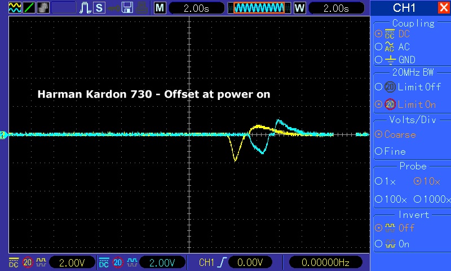This screenshot has width=451, height=271.
Task: Click the waveform memory position overview bar
Action: click(259, 8)
